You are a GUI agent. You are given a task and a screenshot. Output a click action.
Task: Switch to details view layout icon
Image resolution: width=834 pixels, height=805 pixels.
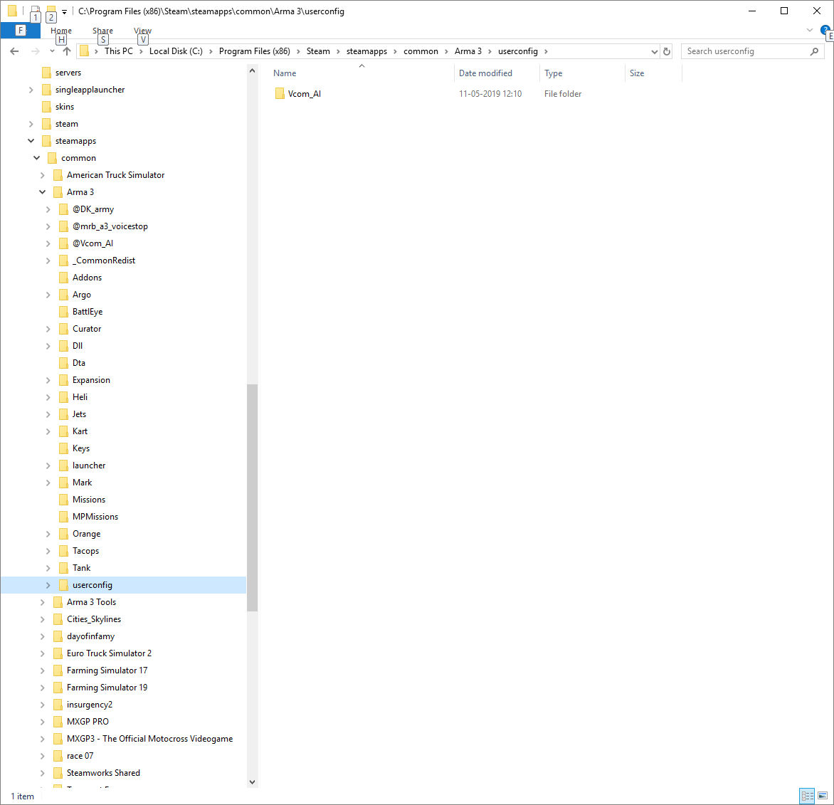click(808, 796)
